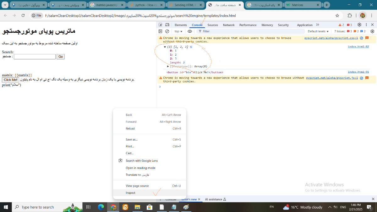Open the Chrome extensions puzzle icon

350,16
